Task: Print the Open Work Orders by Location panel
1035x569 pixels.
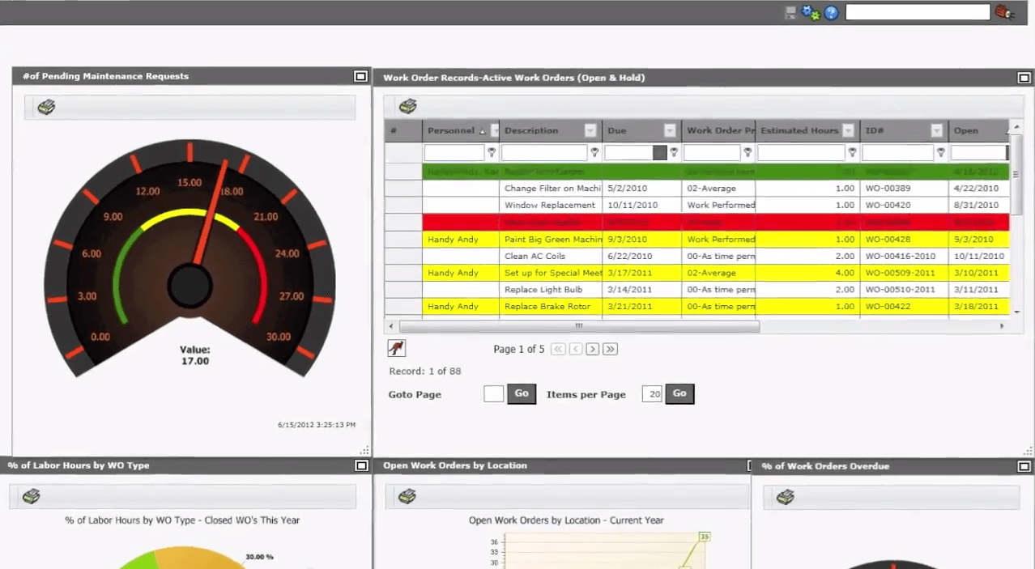Action: tap(407, 496)
